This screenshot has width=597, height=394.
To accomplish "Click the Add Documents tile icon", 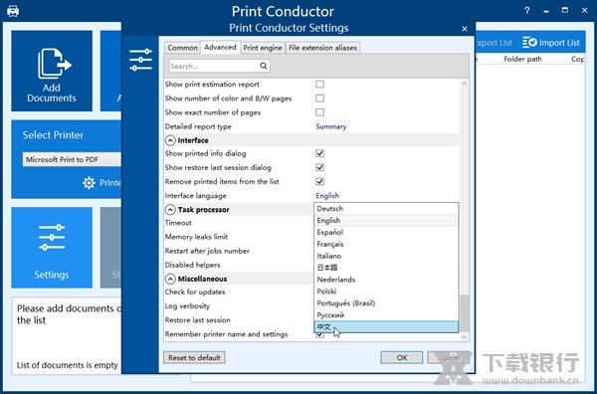I will coord(55,64).
